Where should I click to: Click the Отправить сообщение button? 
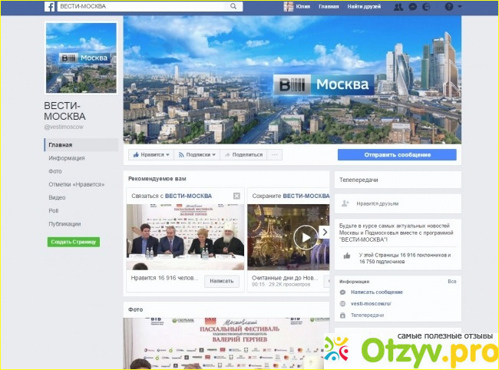397,154
